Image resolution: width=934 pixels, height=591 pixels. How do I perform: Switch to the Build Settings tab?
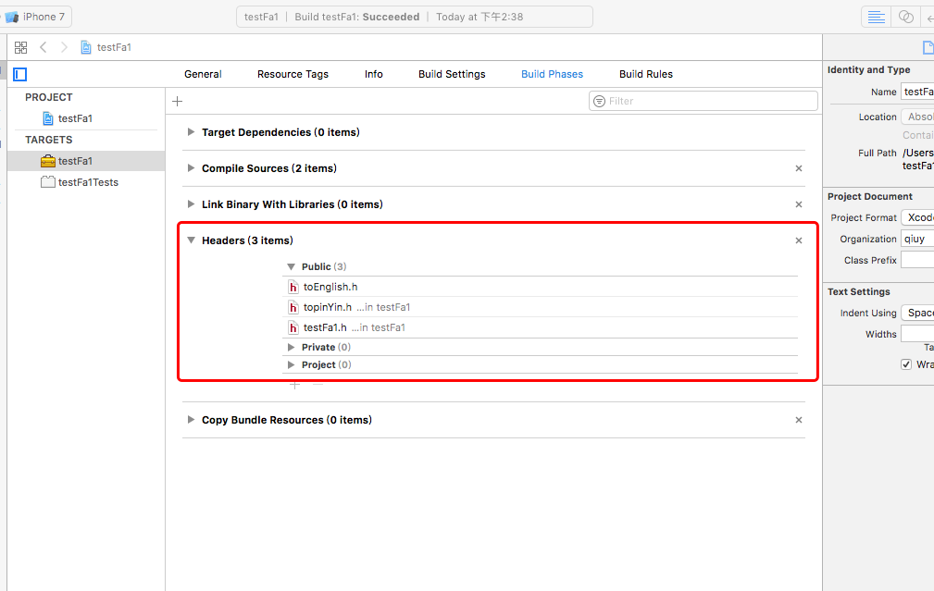click(452, 74)
